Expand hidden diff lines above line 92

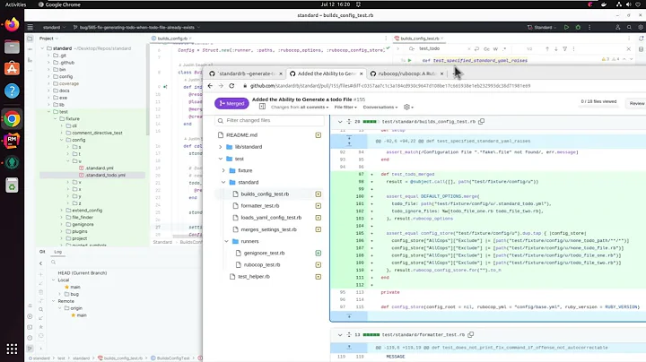point(349,141)
